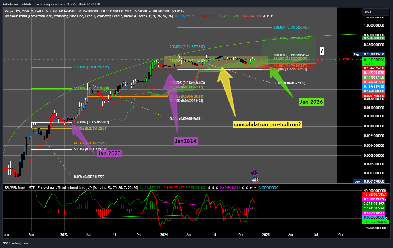The image size is (393, 248).
Task: Click the US flag economic event icon
Action: [254, 180]
